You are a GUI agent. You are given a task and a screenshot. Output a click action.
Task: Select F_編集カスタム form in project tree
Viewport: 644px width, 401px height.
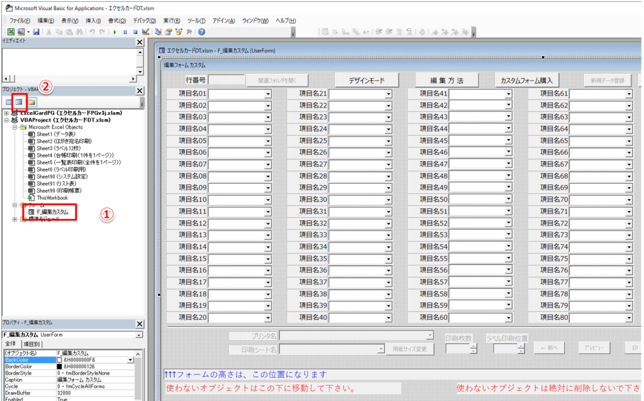coord(52,212)
